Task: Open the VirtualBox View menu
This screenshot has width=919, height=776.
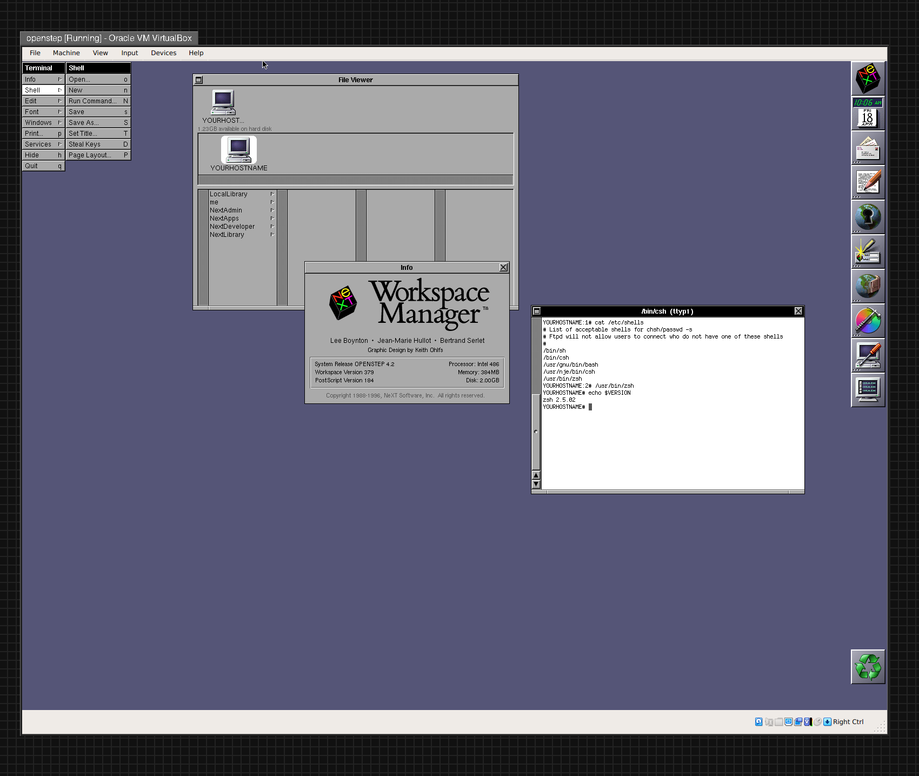Action: point(101,53)
